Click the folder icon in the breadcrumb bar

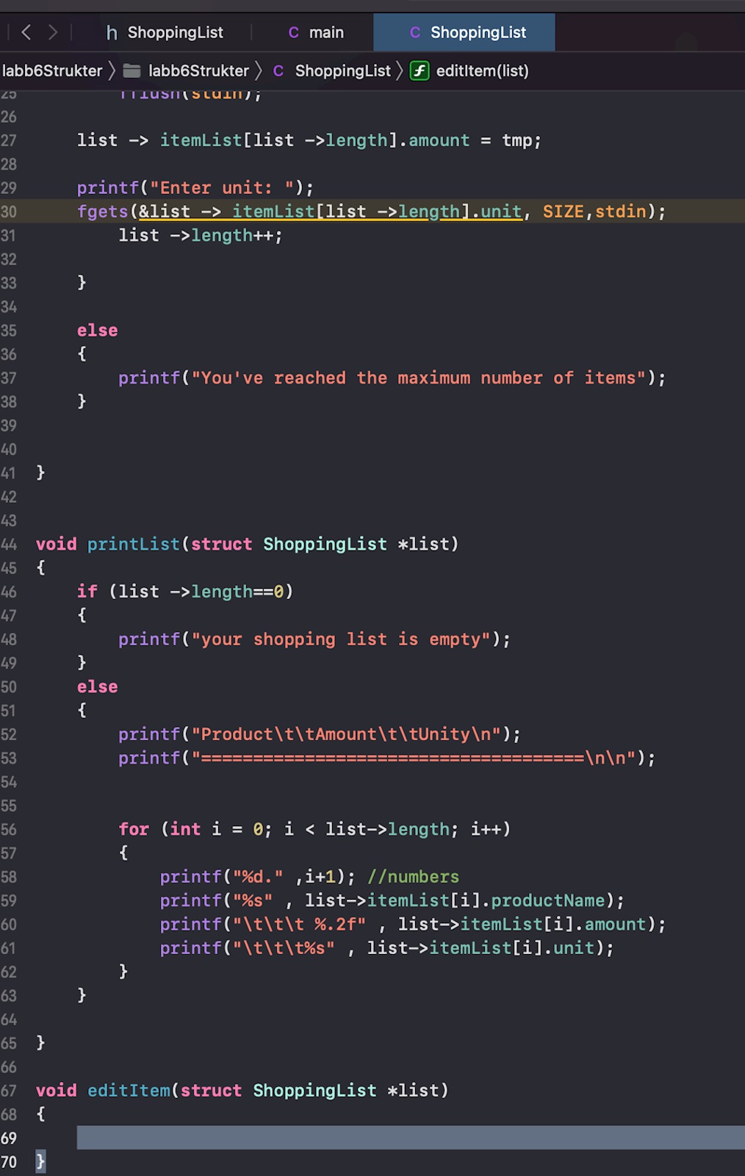pos(132,71)
